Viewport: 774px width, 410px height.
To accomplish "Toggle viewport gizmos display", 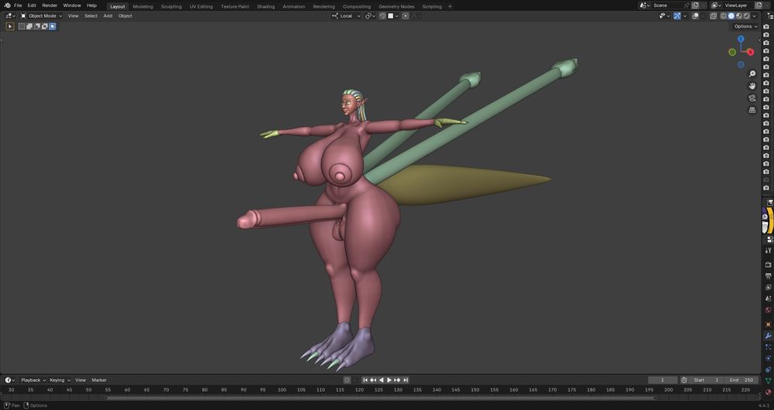I will point(677,15).
